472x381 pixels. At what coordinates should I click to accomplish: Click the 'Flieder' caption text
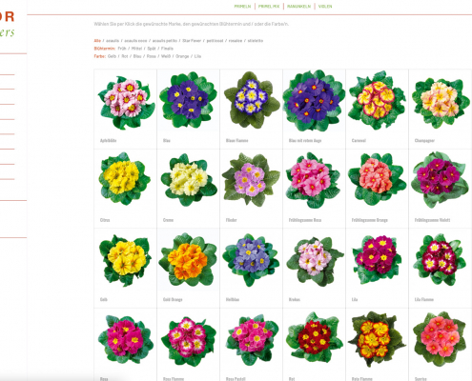(x=232, y=220)
